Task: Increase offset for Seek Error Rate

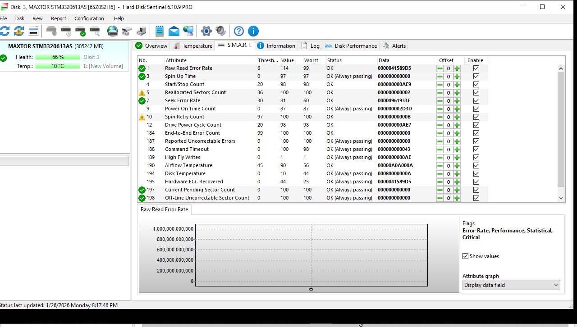Action: 457,101
